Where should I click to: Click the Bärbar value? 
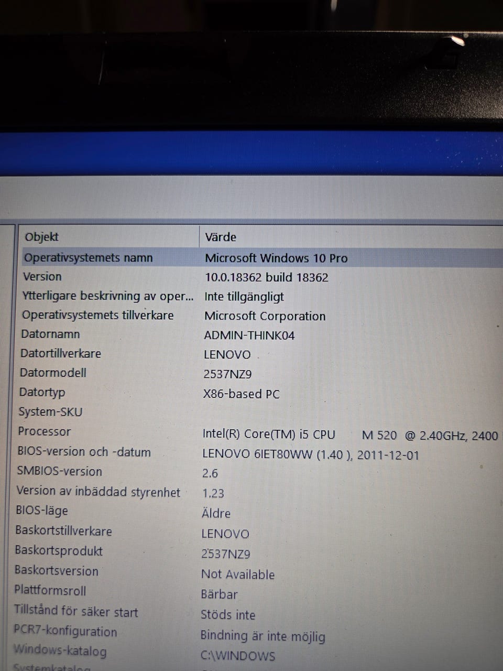[x=219, y=594]
